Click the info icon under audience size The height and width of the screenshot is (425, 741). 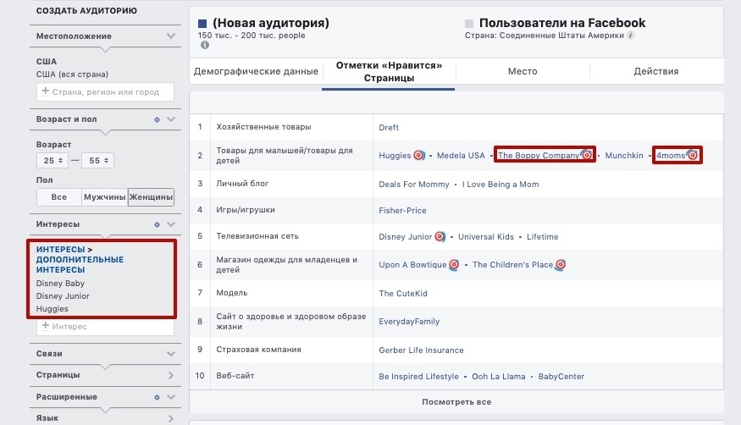(x=205, y=45)
